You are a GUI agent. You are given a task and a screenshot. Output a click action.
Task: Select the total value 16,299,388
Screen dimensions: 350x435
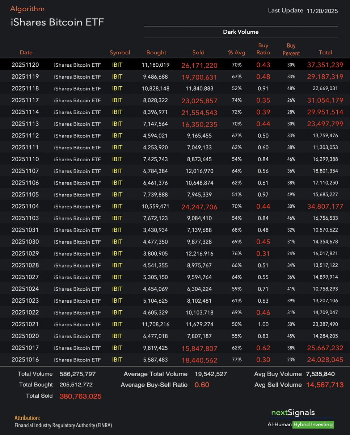(x=325, y=159)
